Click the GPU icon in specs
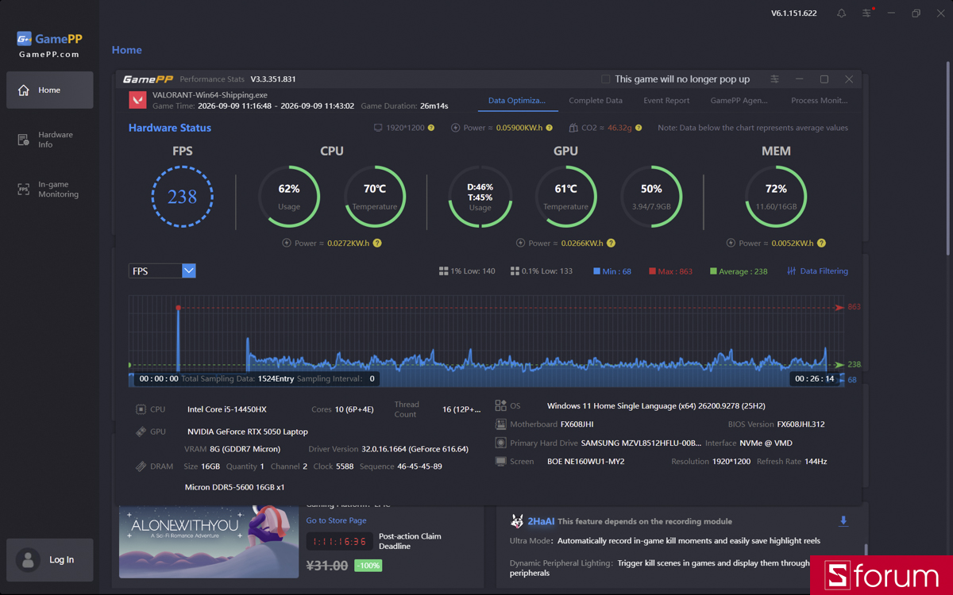953x595 pixels. pyautogui.click(x=141, y=432)
